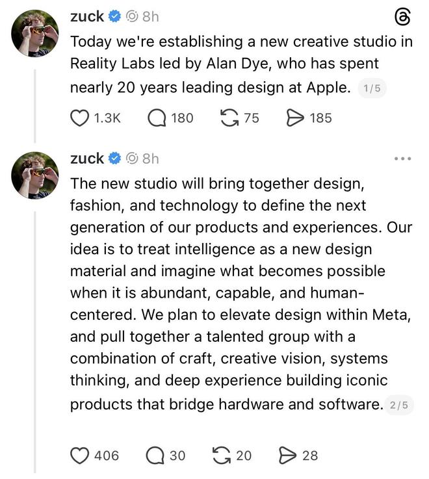Open the three-dot menu on second post
Image resolution: width=429 pixels, height=479 pixels.
[x=403, y=159]
